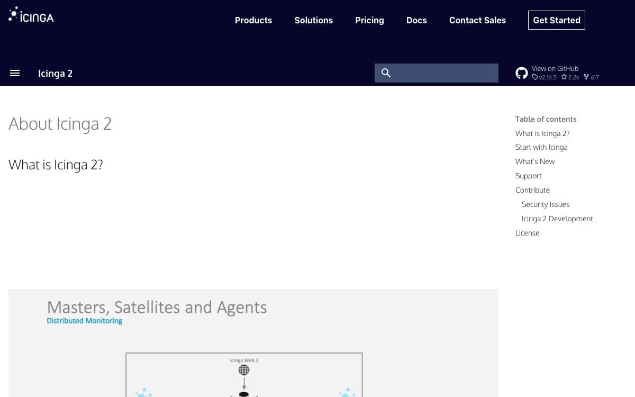Jump to Support section

pyautogui.click(x=529, y=176)
